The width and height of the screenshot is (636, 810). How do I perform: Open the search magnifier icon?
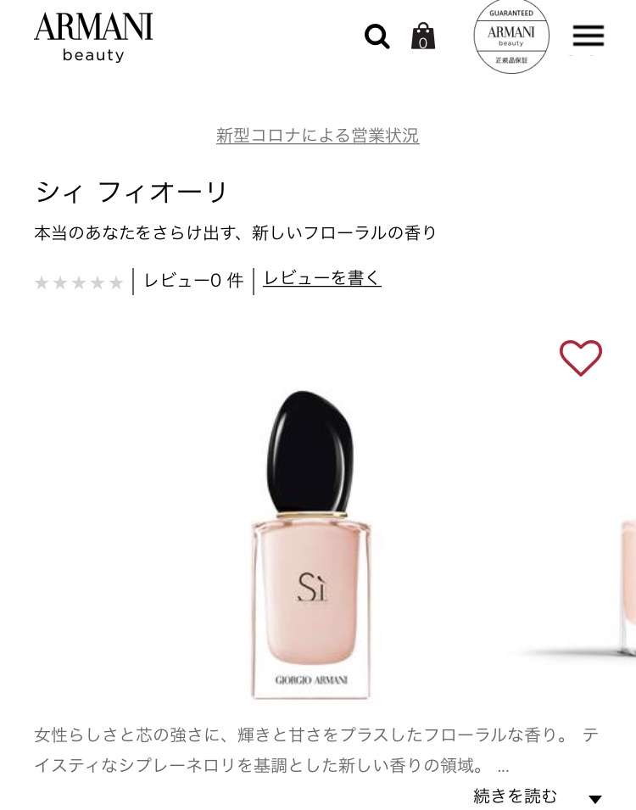pyautogui.click(x=377, y=36)
